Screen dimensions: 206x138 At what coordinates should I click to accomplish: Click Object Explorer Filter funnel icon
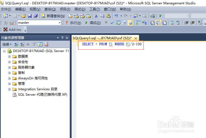pos(34,44)
